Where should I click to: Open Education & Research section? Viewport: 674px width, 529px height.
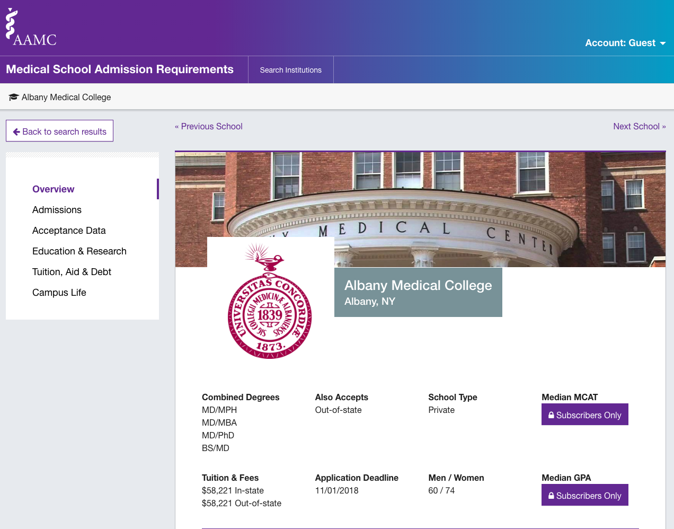click(79, 251)
